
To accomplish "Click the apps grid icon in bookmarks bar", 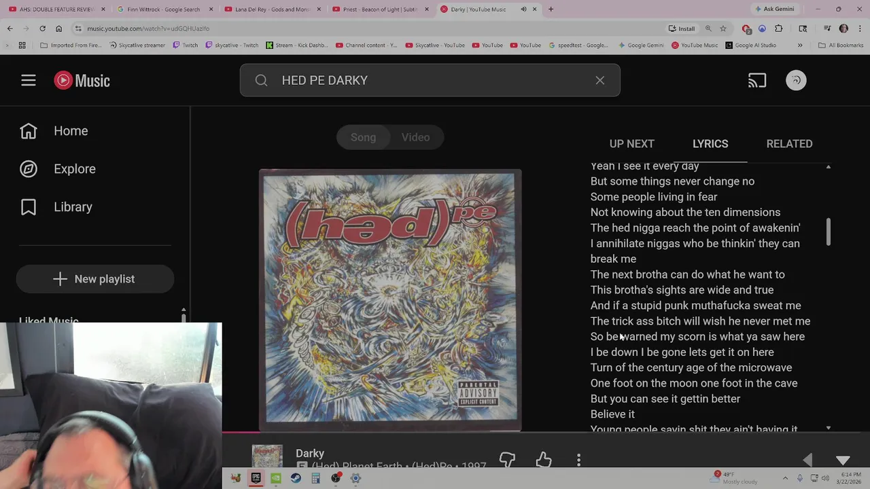I will point(22,46).
